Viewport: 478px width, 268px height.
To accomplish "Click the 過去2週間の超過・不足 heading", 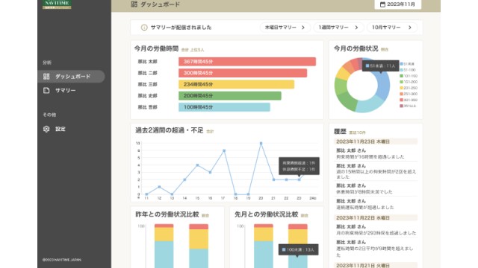I will (x=170, y=130).
